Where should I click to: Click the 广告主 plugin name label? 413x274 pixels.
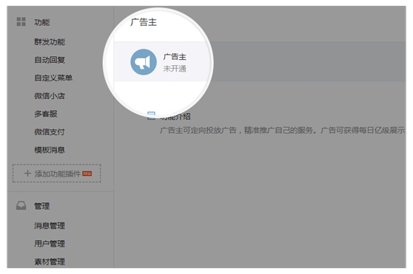click(x=175, y=57)
